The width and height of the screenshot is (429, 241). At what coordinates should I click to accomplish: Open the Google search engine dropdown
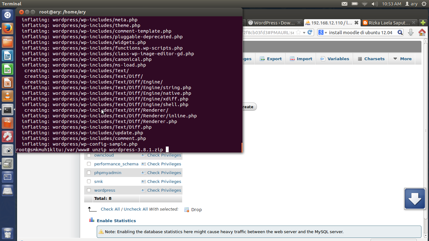pyautogui.click(x=323, y=32)
